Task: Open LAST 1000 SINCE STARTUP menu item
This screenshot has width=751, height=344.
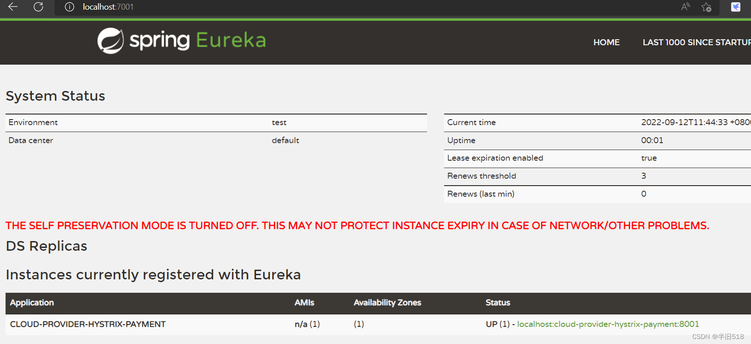Action: pos(696,42)
